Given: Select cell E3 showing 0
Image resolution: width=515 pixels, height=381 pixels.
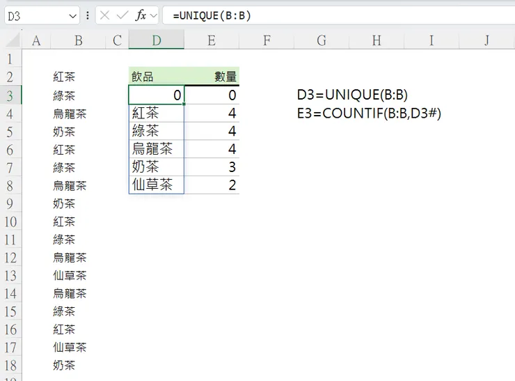Looking at the screenshot, I should (212, 95).
